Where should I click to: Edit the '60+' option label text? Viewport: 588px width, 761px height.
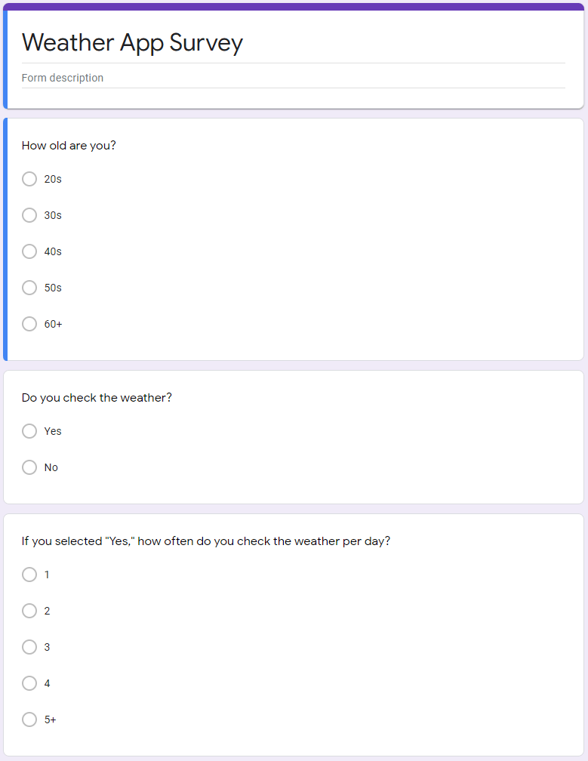[54, 324]
